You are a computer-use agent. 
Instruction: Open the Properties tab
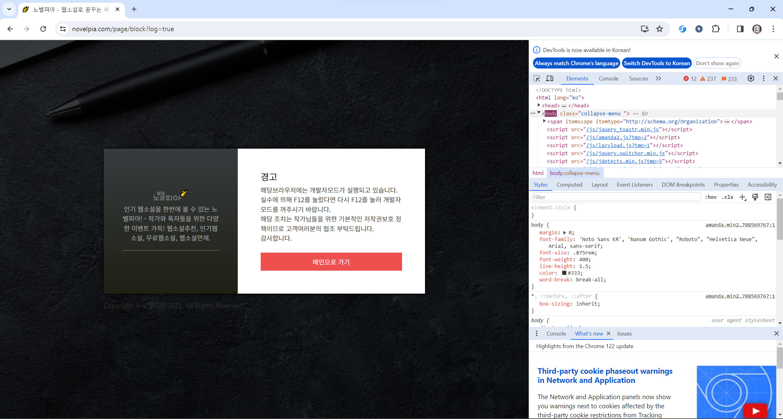tap(726, 185)
